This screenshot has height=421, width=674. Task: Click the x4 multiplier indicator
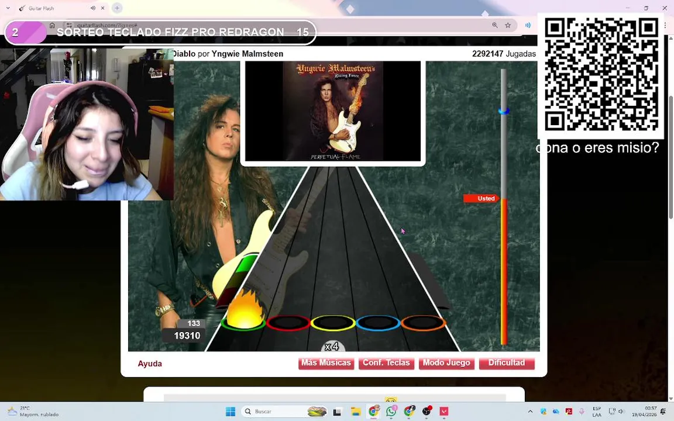click(x=332, y=346)
